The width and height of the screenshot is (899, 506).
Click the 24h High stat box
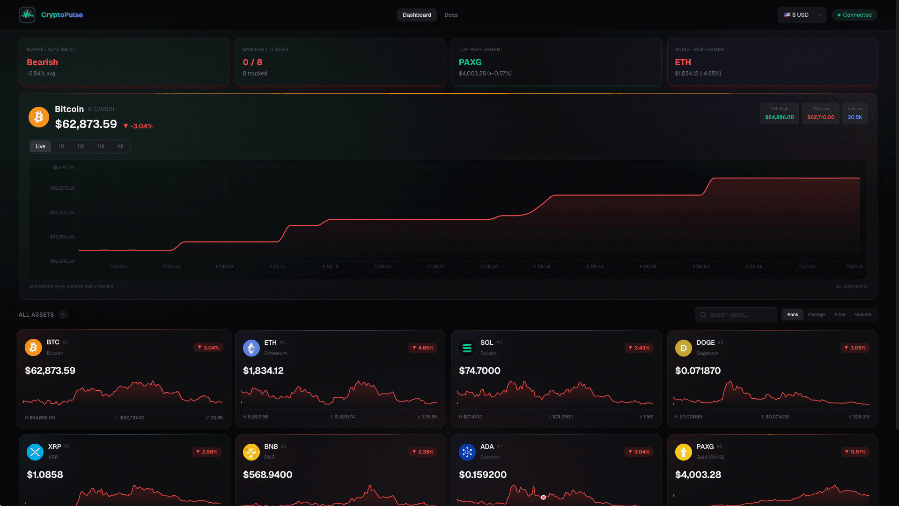pyautogui.click(x=780, y=113)
